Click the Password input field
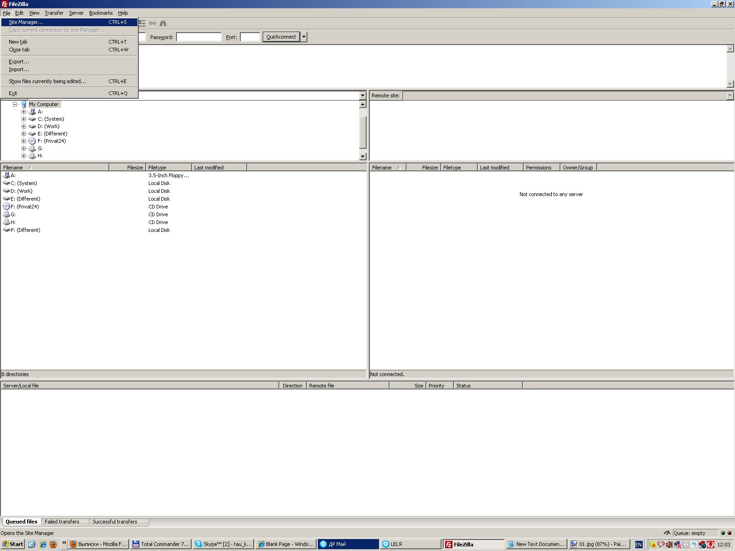This screenshot has height=551, width=735. [199, 37]
